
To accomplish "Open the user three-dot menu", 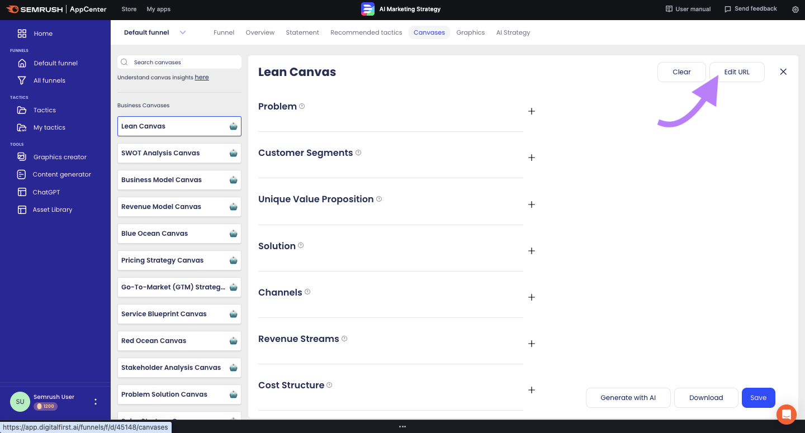I will pos(96,402).
